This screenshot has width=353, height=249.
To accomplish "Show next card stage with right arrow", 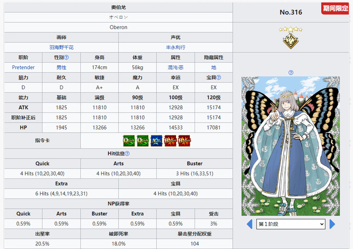I will 332,224.
